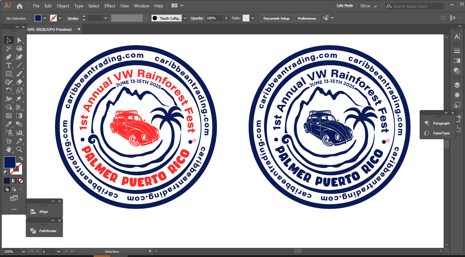Open the Mine workspace switcher
Image resolution: width=465 pixels, height=257 pixels.
[369, 6]
